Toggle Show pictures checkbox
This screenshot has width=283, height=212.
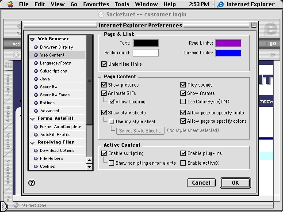click(104, 85)
